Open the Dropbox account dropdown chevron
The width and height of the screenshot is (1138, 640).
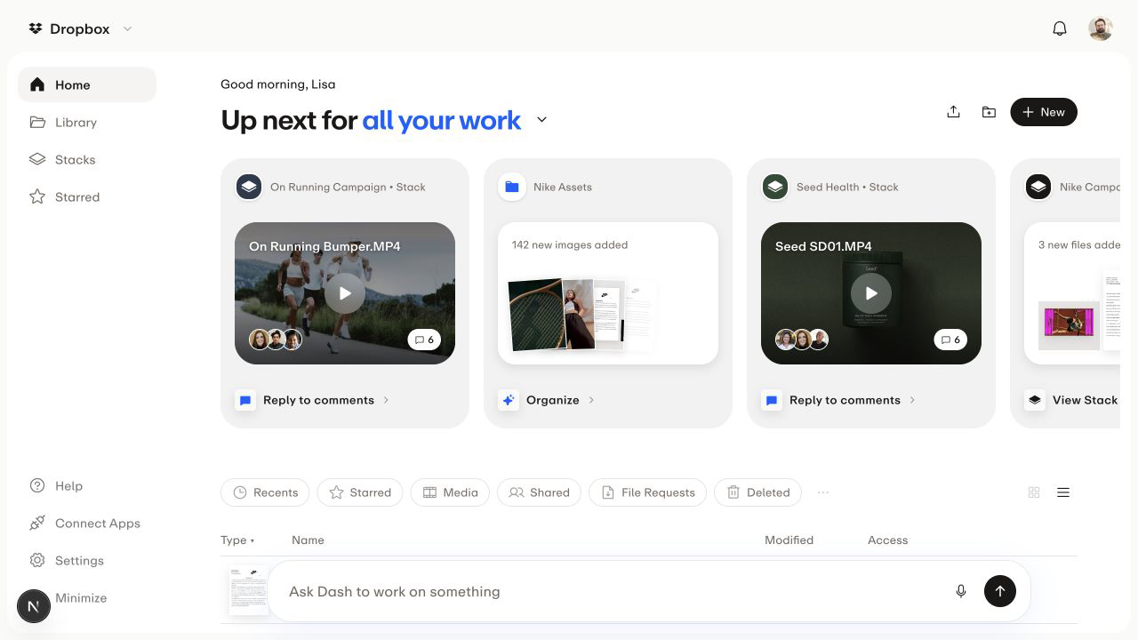[x=127, y=28]
